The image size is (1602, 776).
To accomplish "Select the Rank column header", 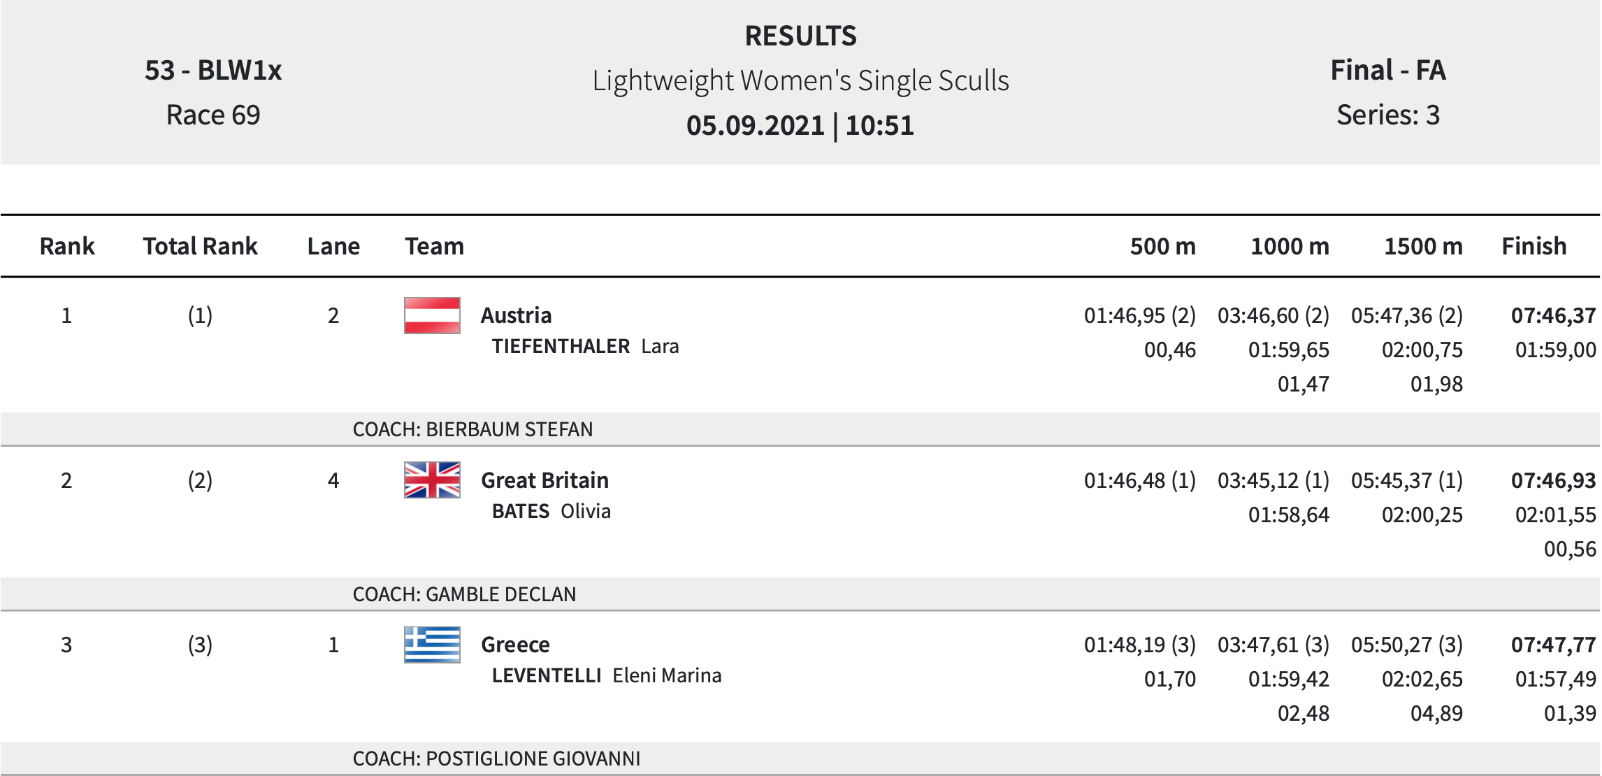I will click(67, 246).
